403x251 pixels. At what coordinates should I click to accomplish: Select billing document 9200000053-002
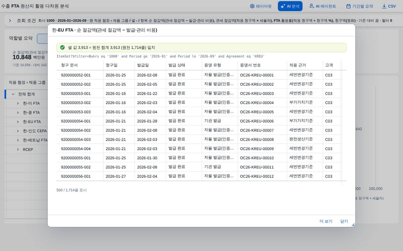pos(76,103)
